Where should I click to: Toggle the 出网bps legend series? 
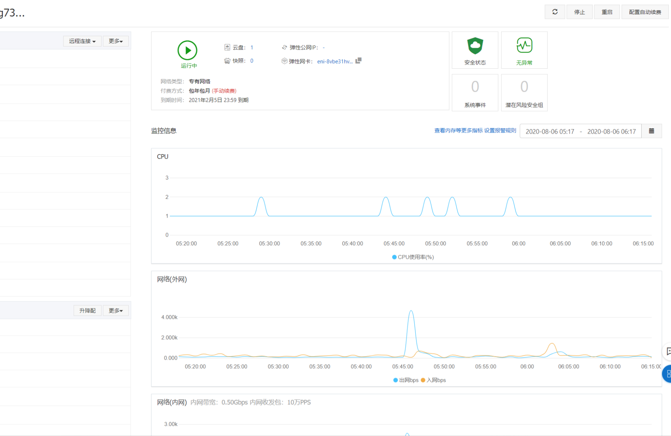[406, 380]
